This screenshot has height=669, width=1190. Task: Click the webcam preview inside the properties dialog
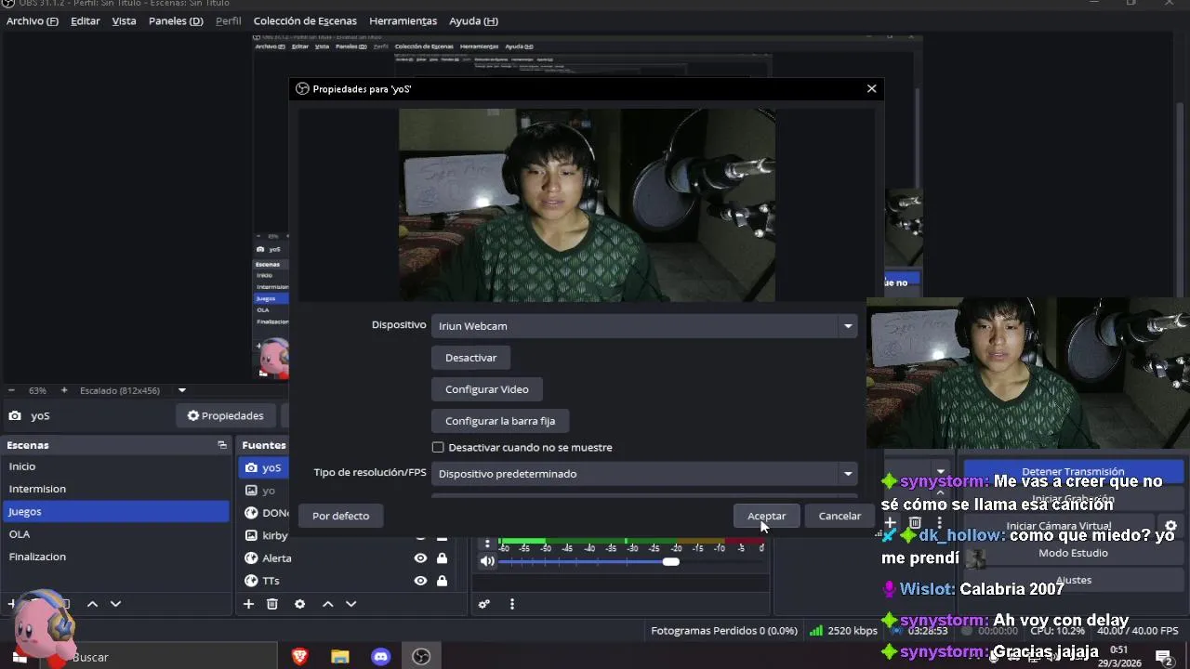pyautogui.click(x=587, y=204)
